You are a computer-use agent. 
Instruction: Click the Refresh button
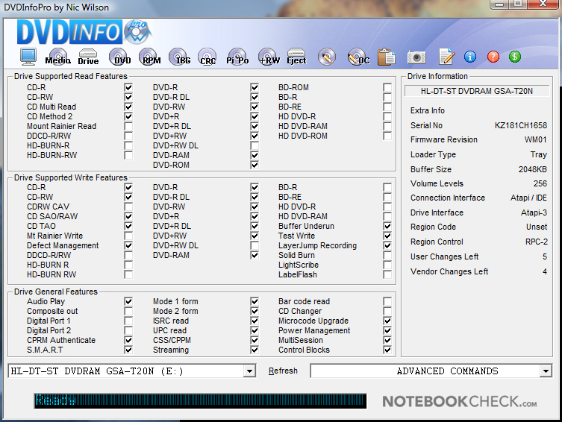pyautogui.click(x=283, y=371)
